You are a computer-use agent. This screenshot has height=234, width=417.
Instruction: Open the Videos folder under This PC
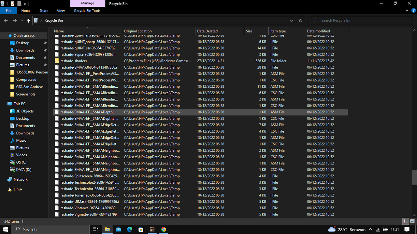pyautogui.click(x=22, y=155)
